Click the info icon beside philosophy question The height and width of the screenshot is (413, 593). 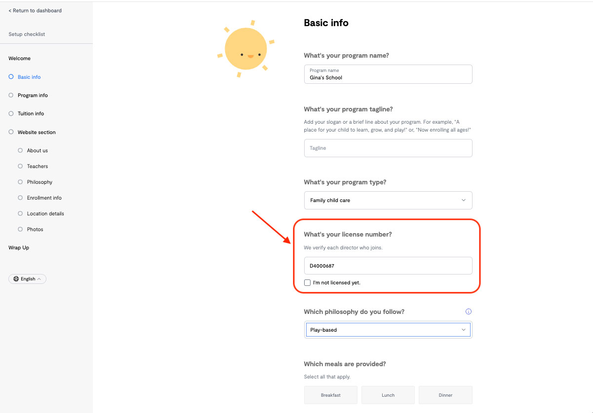click(469, 311)
